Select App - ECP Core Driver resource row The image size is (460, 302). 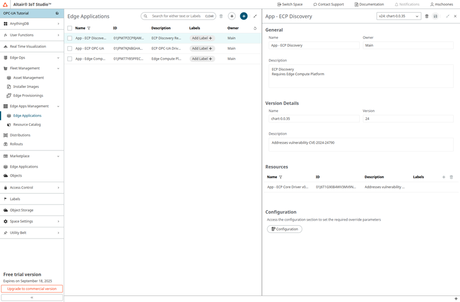pyautogui.click(x=361, y=187)
